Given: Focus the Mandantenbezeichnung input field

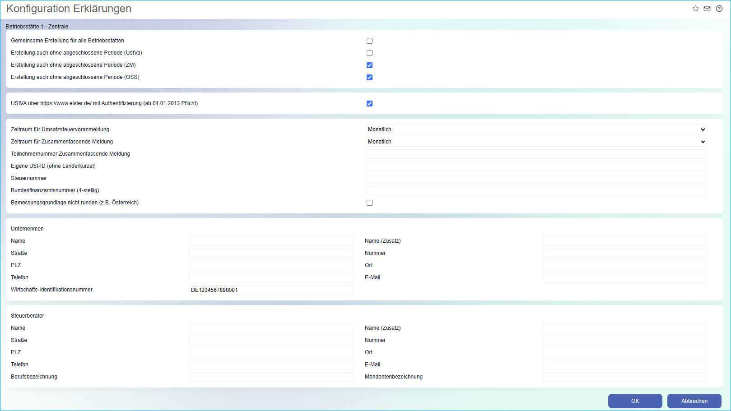Looking at the screenshot, I should [625, 377].
